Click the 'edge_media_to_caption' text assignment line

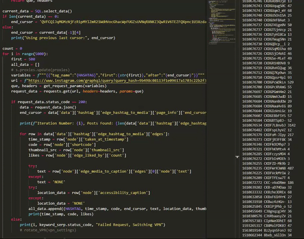(115, 171)
